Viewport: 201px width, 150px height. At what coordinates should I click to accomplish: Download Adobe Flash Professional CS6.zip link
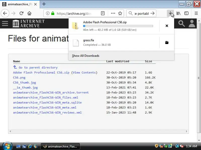pyautogui.click(x=41, y=72)
